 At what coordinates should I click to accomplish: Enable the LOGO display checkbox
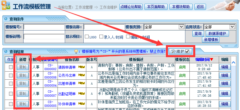pos(87,37)
